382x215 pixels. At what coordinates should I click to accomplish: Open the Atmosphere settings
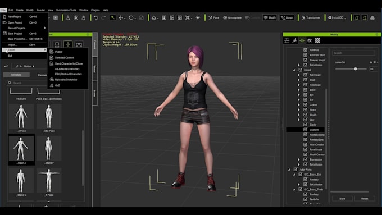(x=233, y=18)
